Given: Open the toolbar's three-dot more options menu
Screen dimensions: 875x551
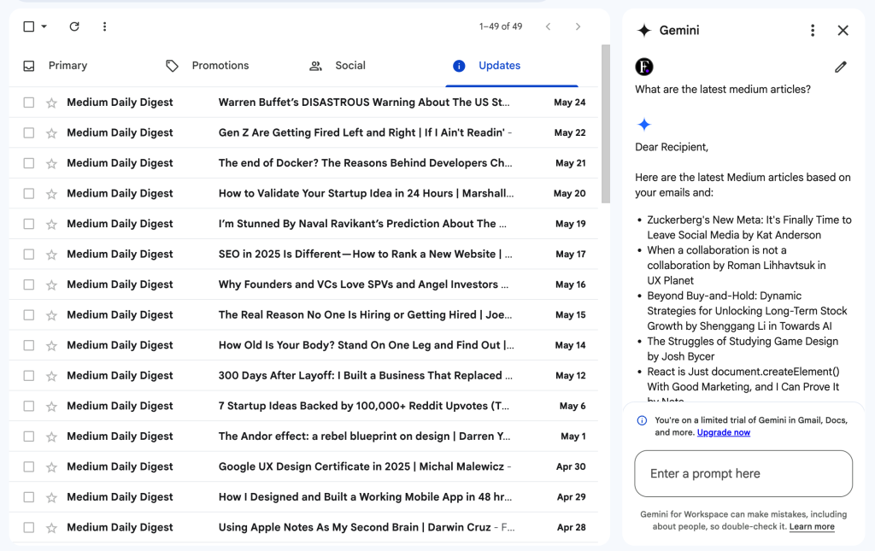Looking at the screenshot, I should 104,26.
